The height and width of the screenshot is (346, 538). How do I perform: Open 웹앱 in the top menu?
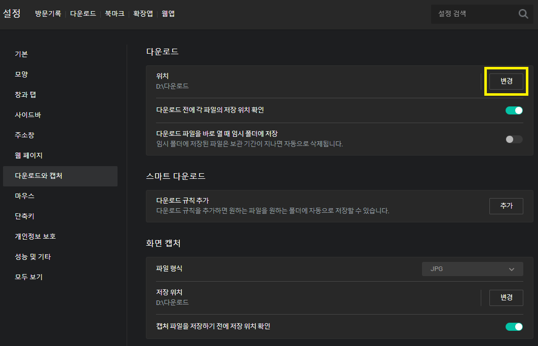point(168,14)
